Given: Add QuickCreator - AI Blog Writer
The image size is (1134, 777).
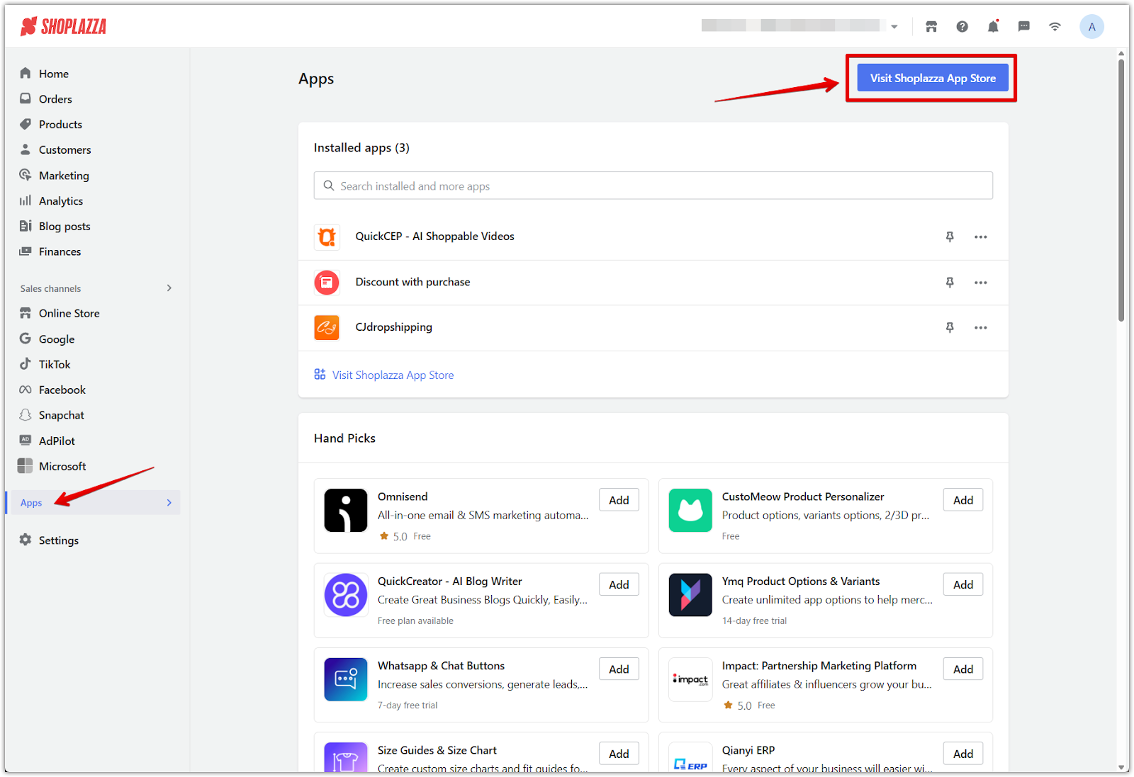Looking at the screenshot, I should (619, 584).
